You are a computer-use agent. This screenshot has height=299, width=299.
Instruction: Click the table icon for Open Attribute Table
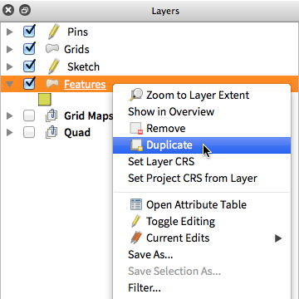[136, 204]
